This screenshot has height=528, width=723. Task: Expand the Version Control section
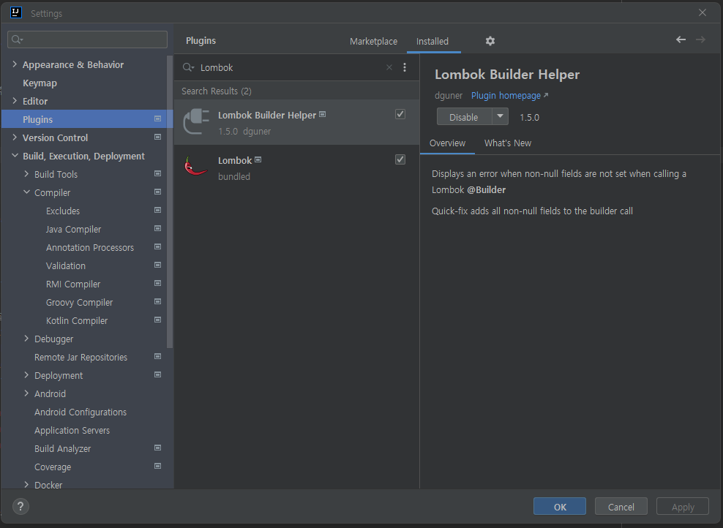(x=15, y=137)
